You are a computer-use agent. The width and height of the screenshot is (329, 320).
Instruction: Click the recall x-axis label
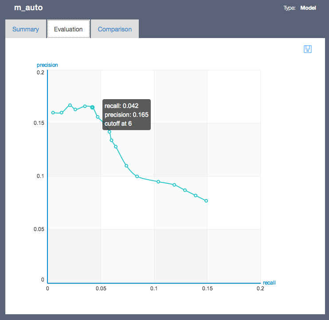[x=269, y=282]
